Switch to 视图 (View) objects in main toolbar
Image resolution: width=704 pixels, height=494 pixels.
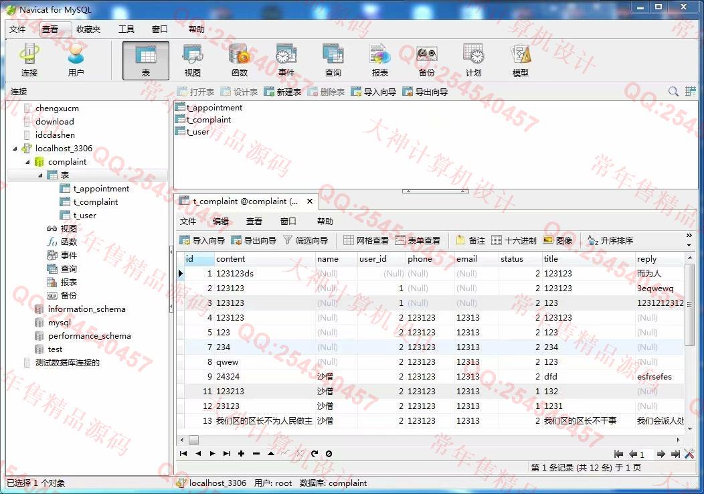pos(193,61)
